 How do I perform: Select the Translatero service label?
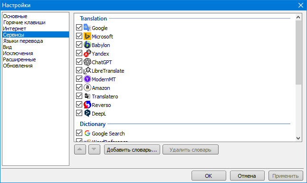105,96
